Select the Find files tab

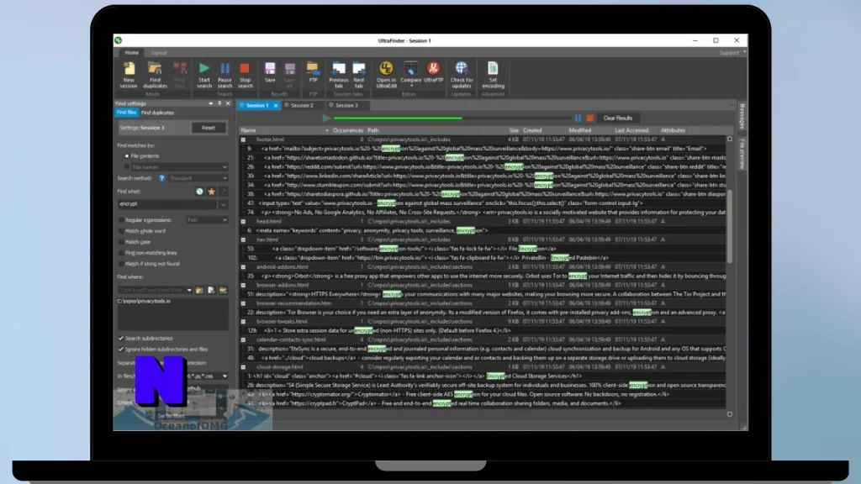point(126,113)
